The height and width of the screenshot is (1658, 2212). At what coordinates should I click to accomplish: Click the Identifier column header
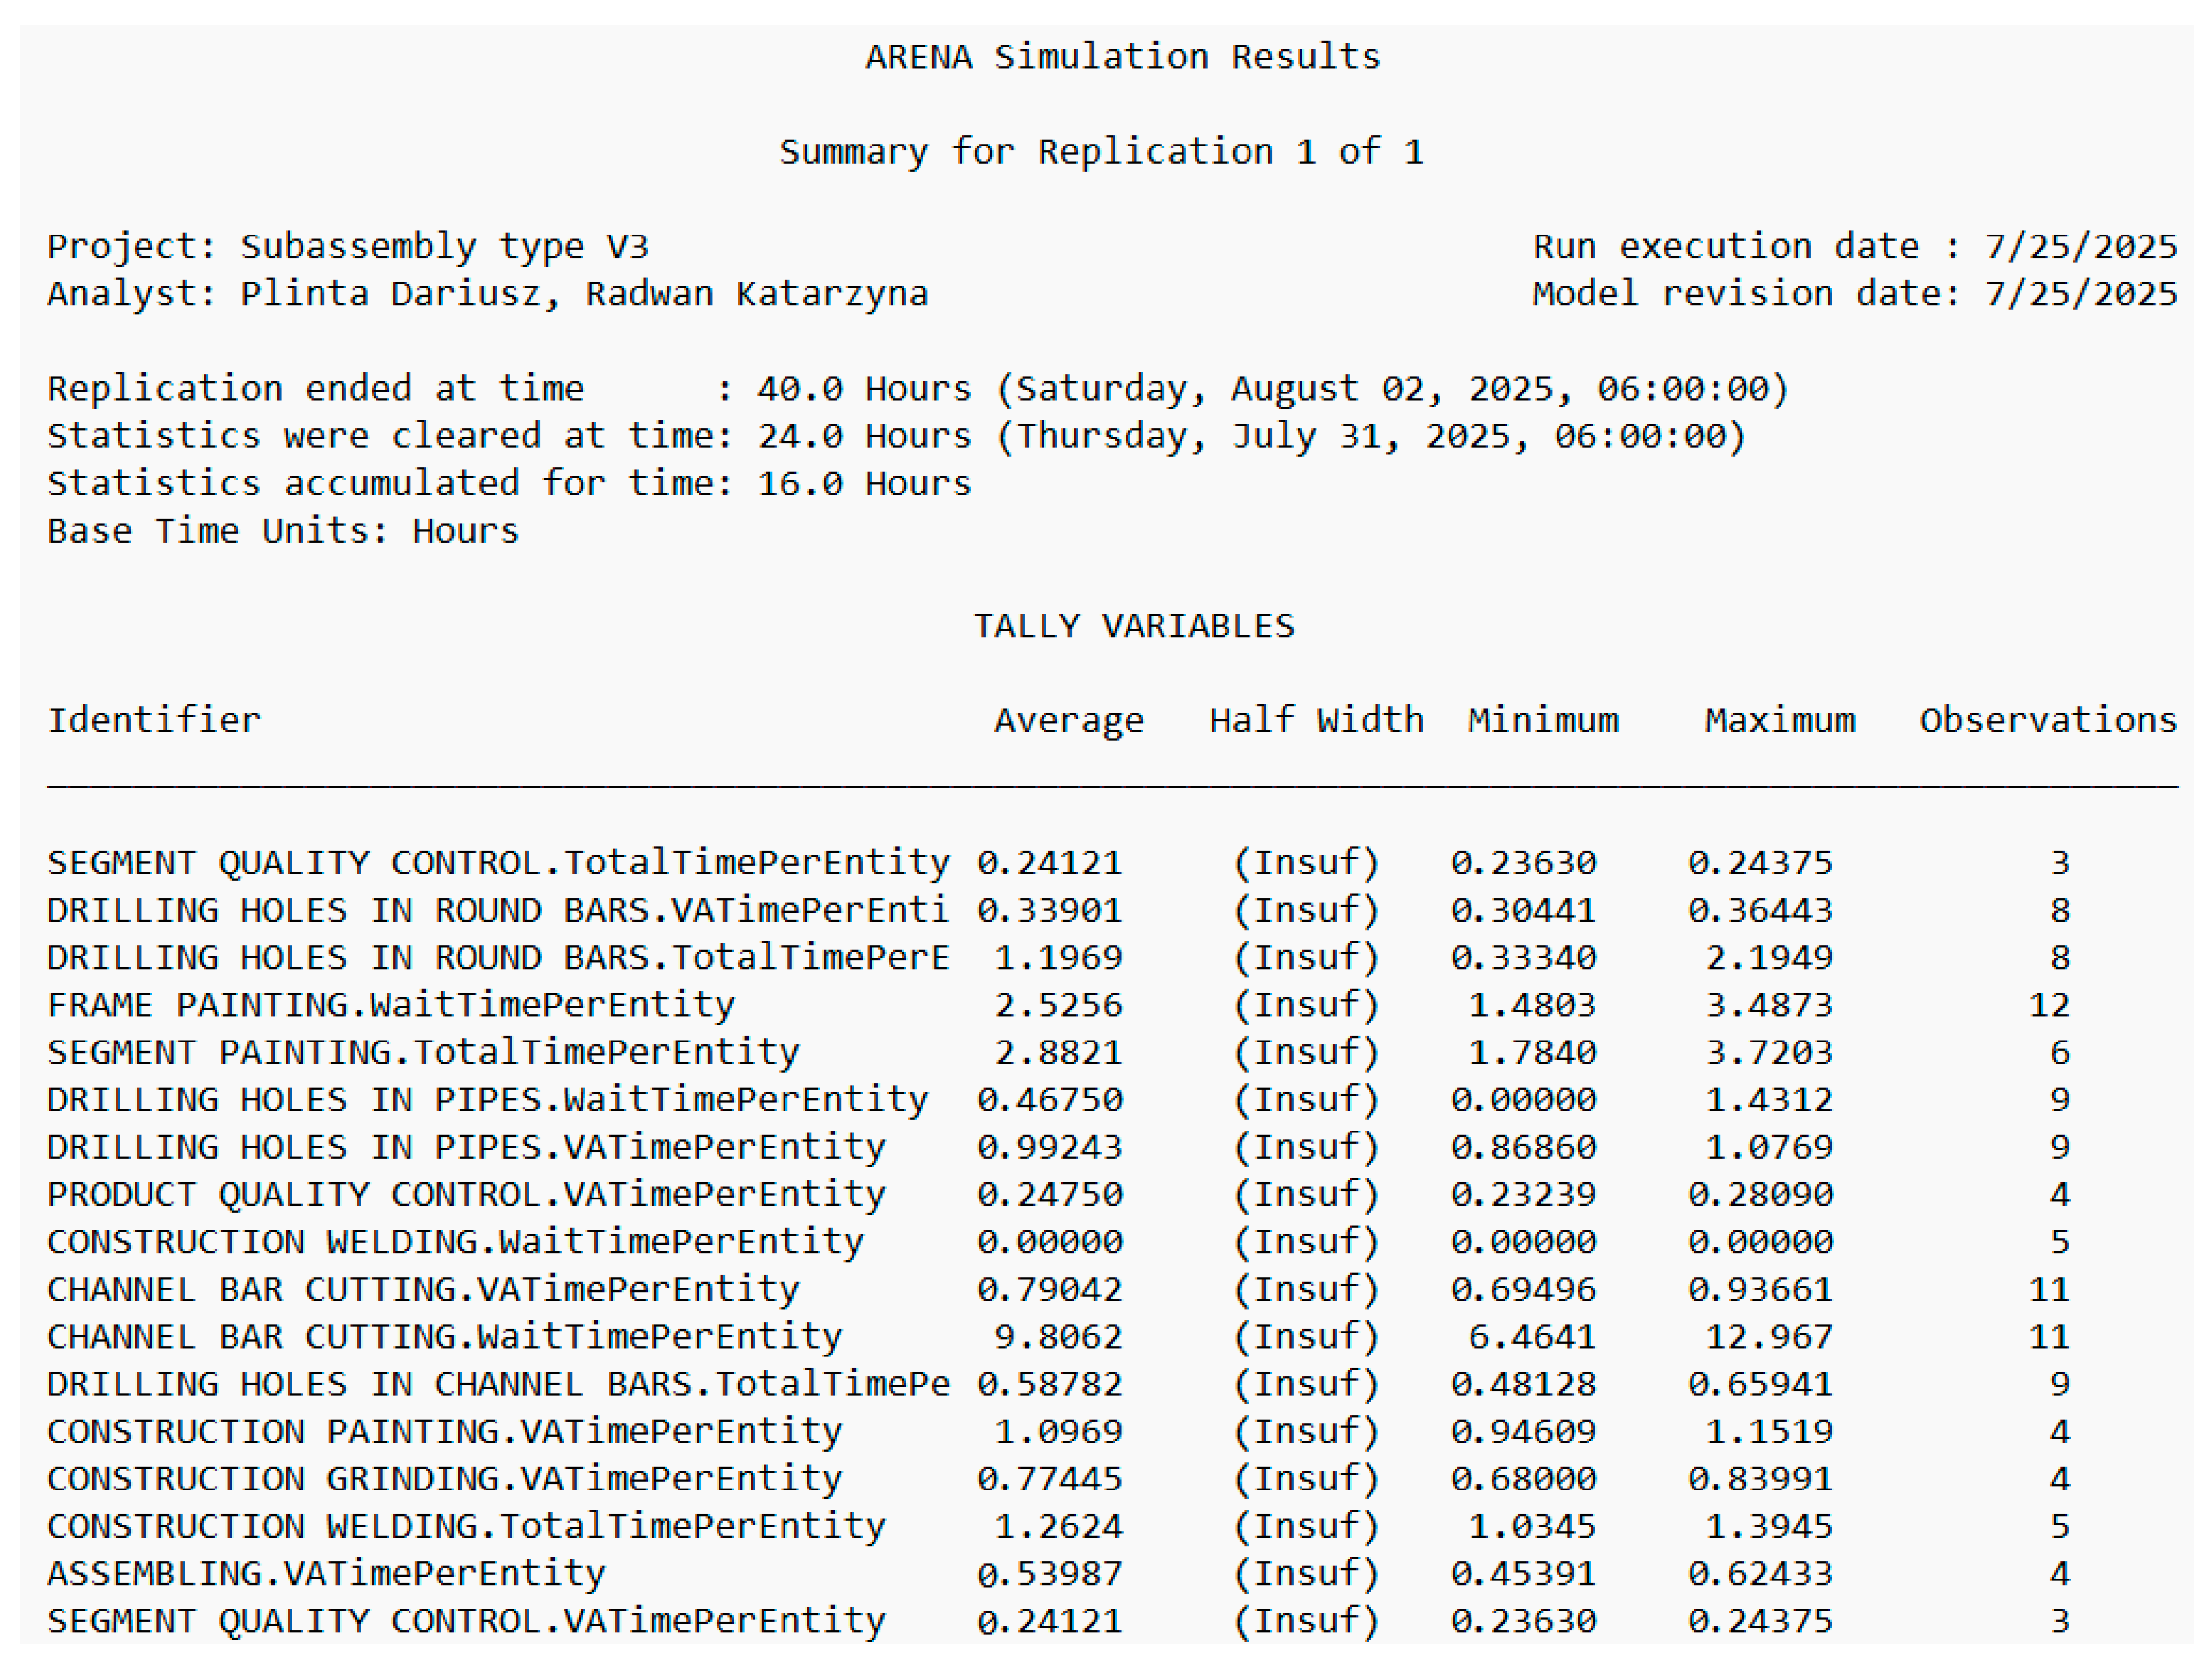point(154,720)
